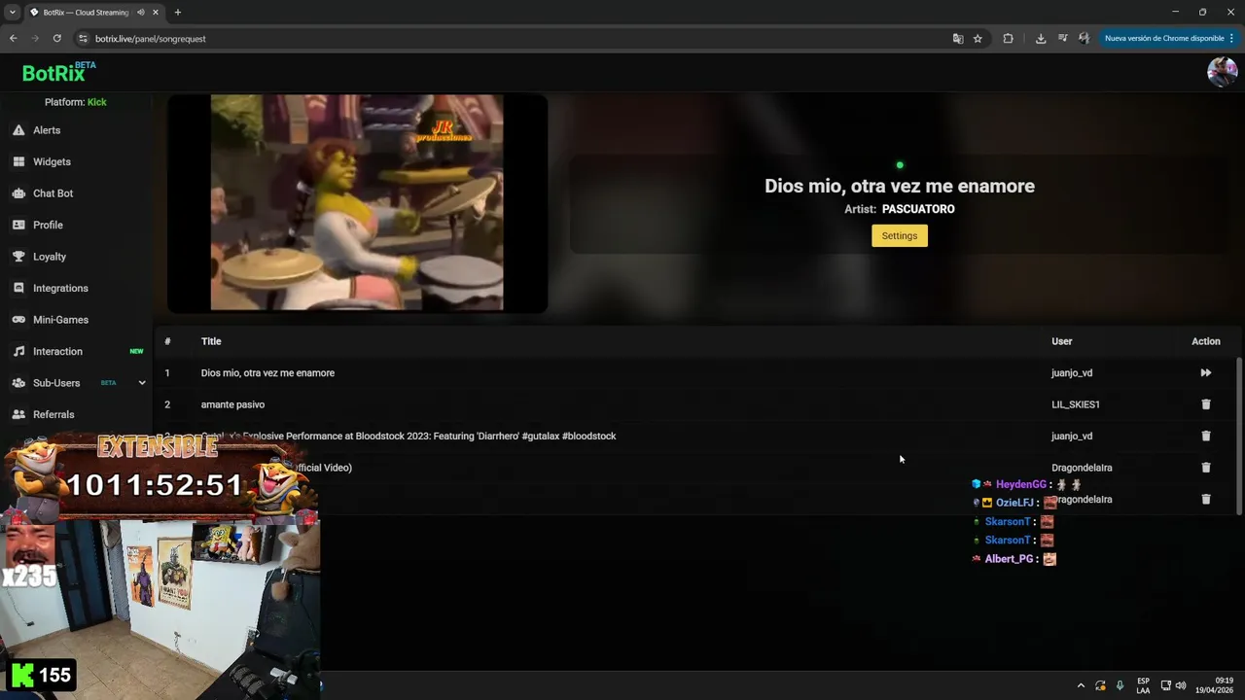
Task: Delete Dragondelalra's Official Video request
Action: click(x=1206, y=468)
